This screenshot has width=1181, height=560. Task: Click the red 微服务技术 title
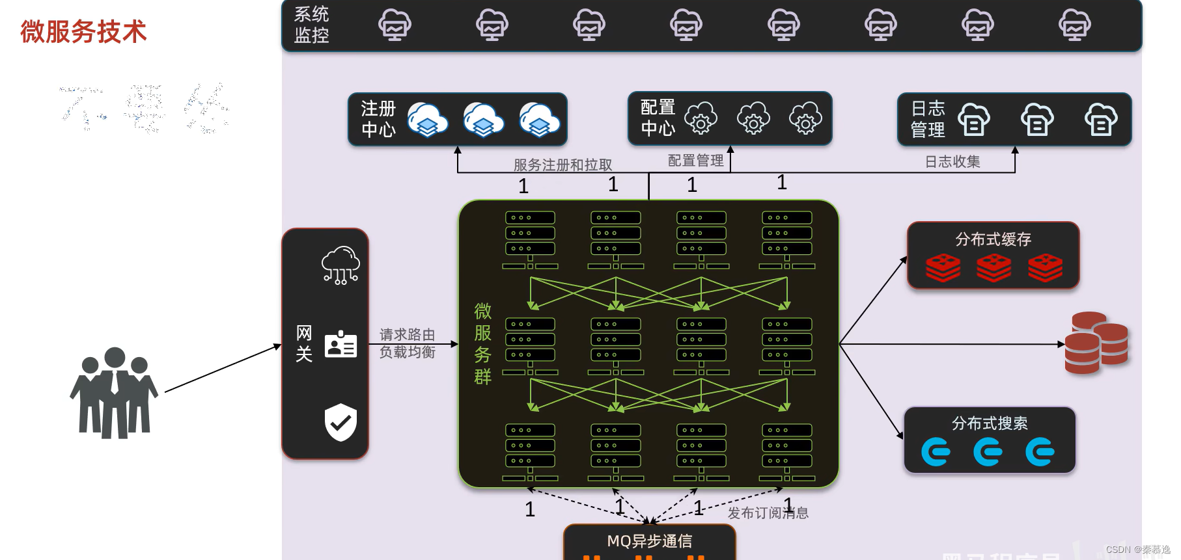83,31
